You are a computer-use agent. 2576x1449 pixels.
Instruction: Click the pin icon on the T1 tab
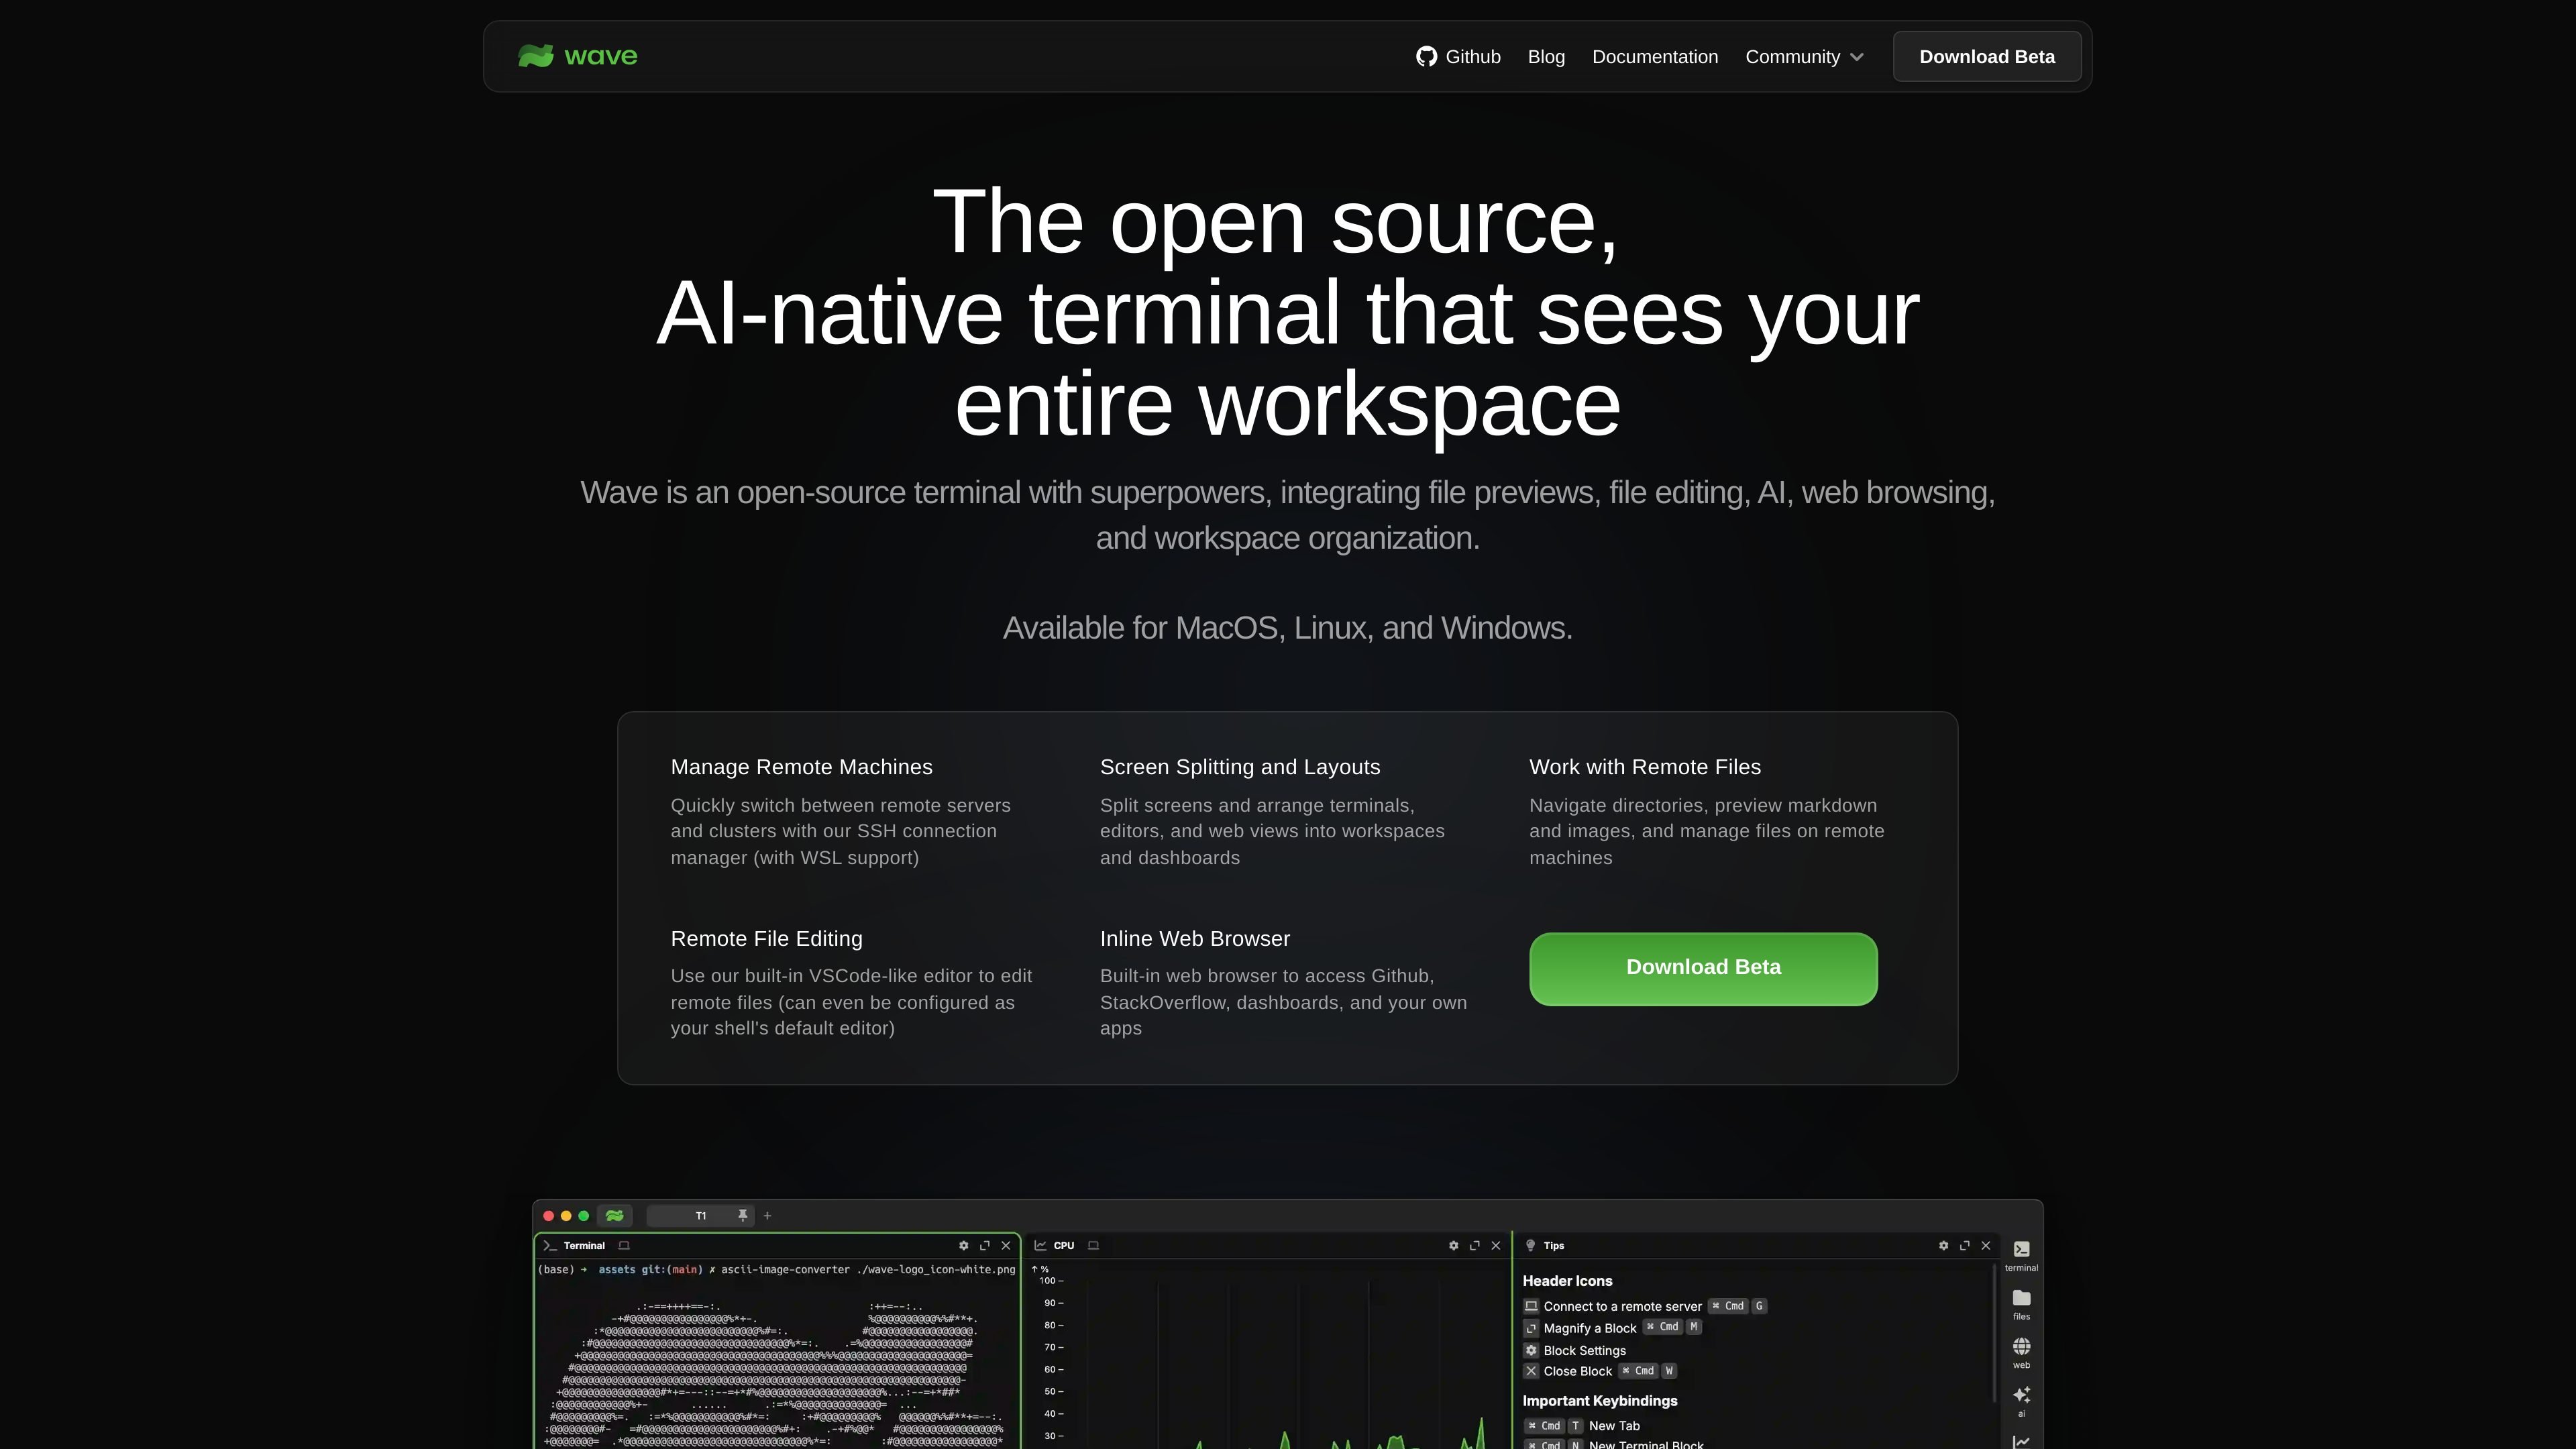pyautogui.click(x=742, y=1216)
